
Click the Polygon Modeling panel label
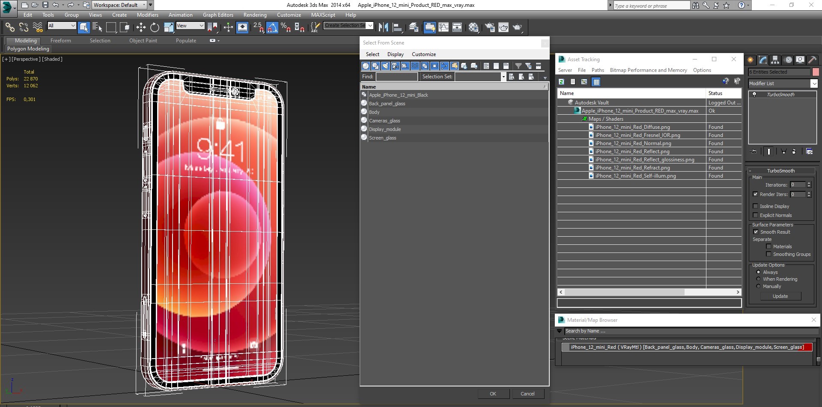point(28,49)
